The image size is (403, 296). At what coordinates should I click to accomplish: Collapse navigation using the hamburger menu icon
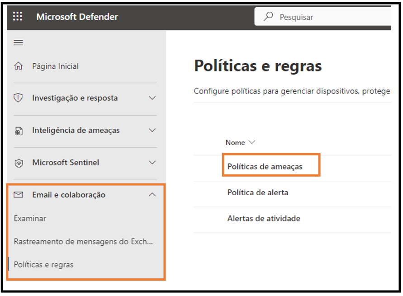[x=18, y=42]
